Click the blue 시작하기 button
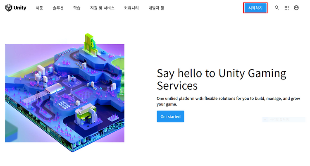The width and height of the screenshot is (310, 166). 255,8
